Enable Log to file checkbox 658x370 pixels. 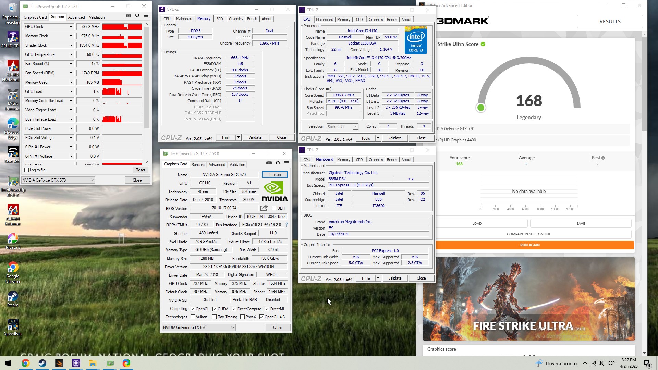coord(26,170)
